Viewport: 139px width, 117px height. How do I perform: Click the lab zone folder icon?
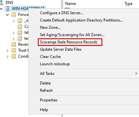click(x=20, y=32)
